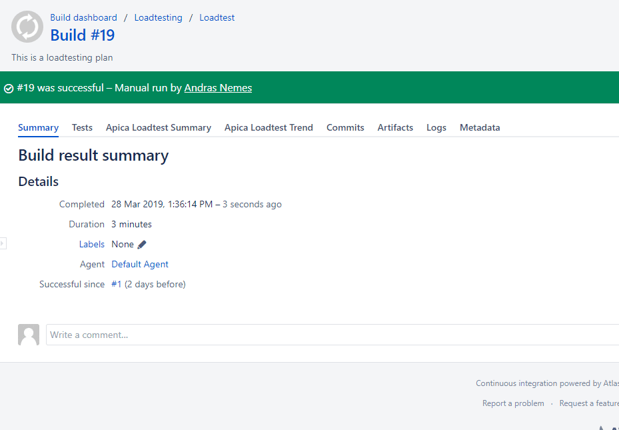
Task: Switch to the Commits tab
Action: [x=345, y=127]
